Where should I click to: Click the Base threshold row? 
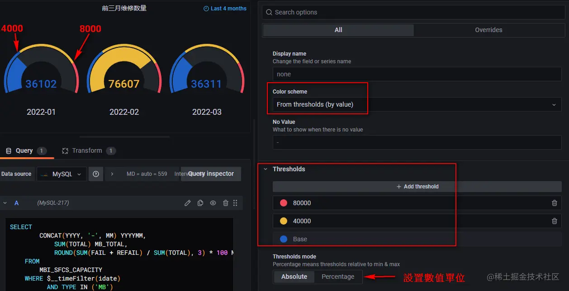click(x=417, y=239)
